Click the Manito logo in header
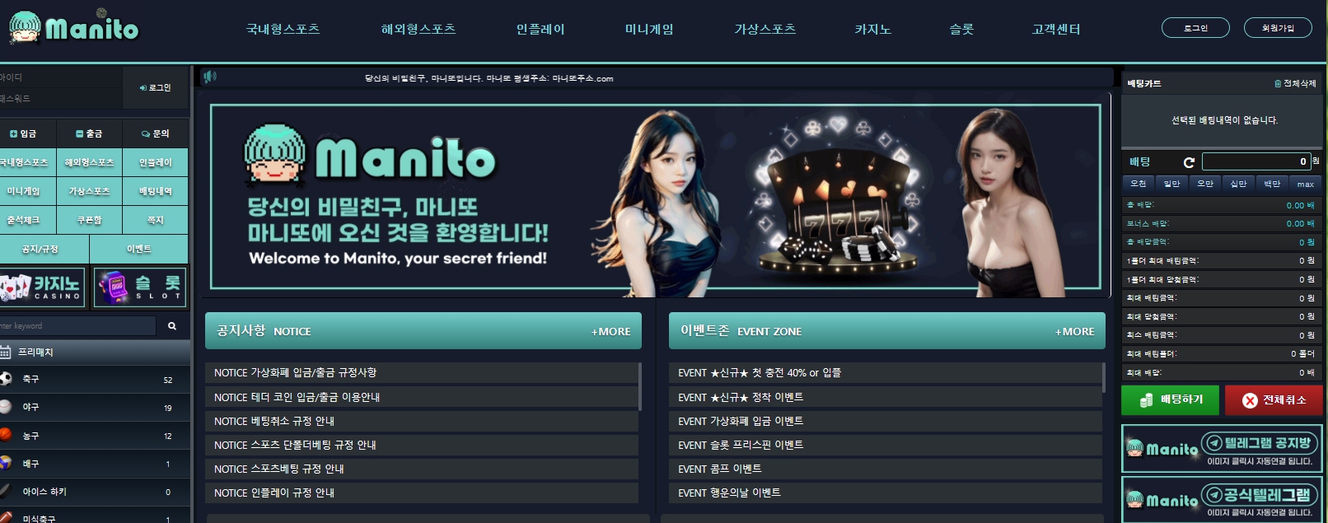 coord(74,27)
